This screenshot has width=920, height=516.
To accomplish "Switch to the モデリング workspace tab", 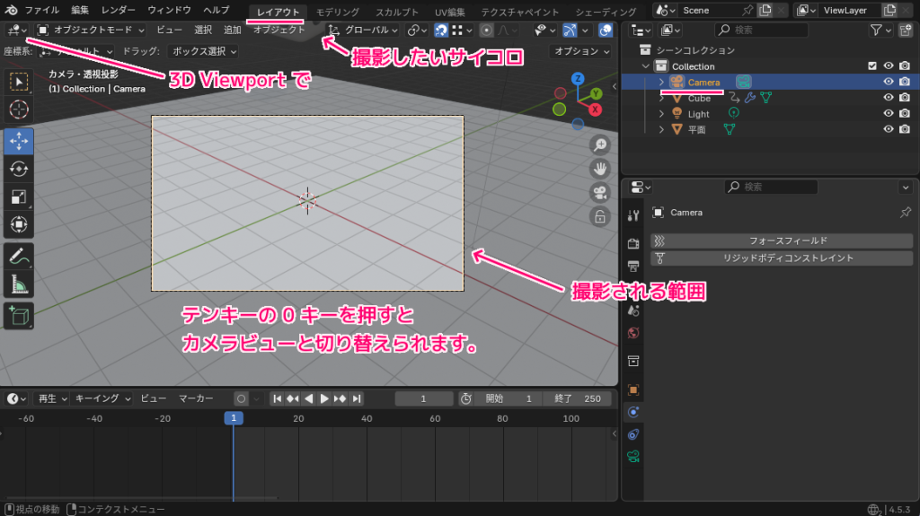I will (338, 12).
